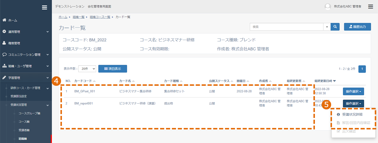Image resolution: width=378 pixels, height=143 pixels.
Task: Sort by 公開ステータス column
Action: (221, 81)
